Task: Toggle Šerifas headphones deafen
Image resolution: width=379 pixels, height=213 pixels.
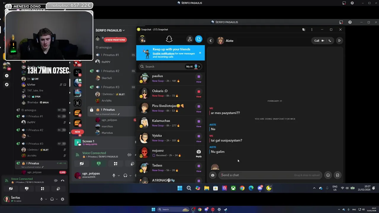Action: click(x=52, y=199)
